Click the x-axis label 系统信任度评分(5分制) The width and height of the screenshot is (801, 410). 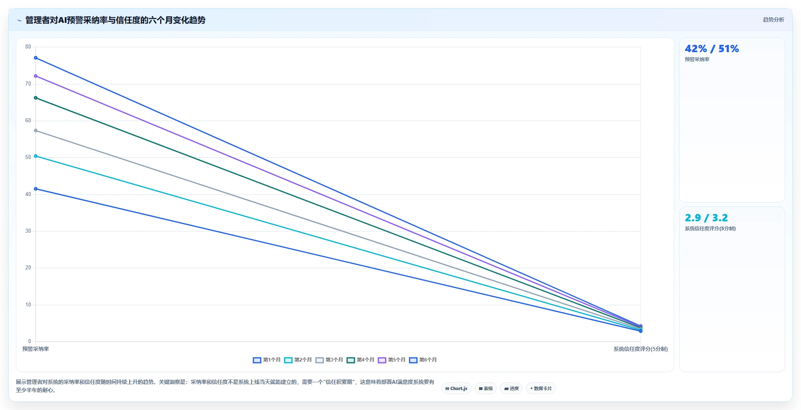tap(640, 349)
